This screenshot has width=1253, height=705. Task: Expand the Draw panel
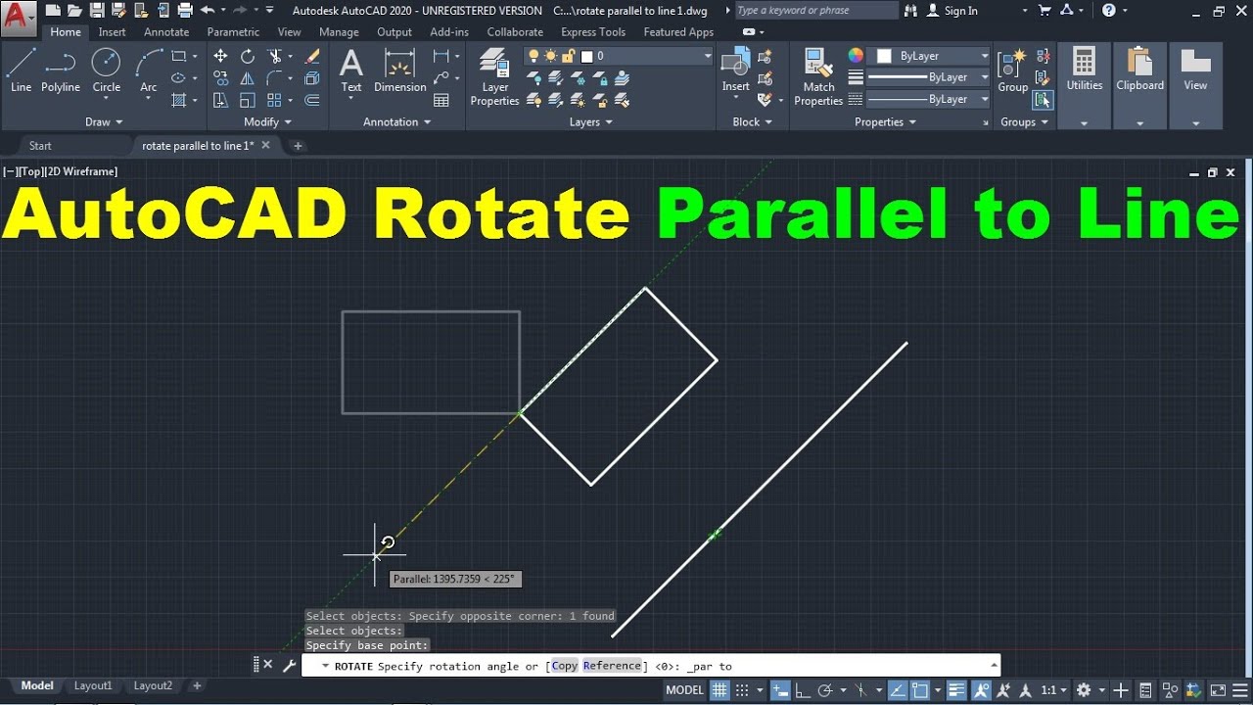click(x=104, y=121)
